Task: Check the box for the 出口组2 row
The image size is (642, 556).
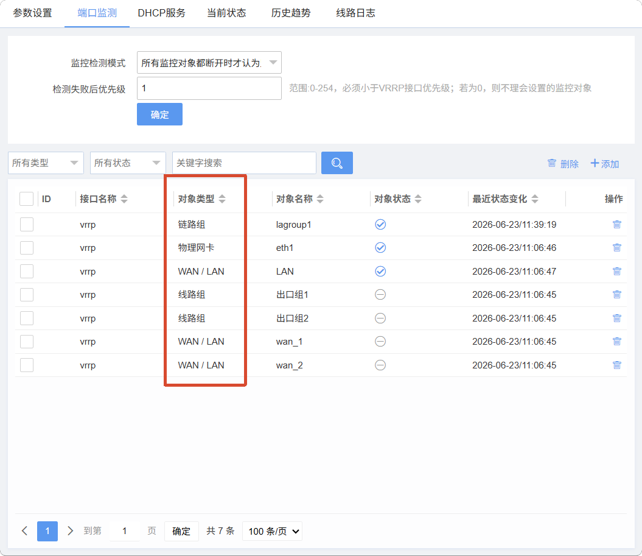Action: [x=27, y=318]
